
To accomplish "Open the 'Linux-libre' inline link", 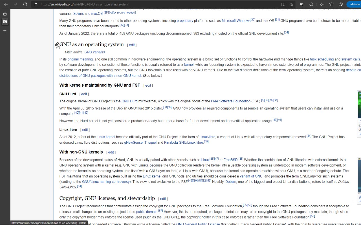I will [x=207, y=137].
